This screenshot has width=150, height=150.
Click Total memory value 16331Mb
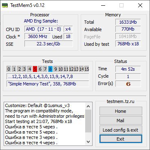(128, 22)
